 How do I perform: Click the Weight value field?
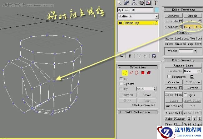click(x=186, y=51)
